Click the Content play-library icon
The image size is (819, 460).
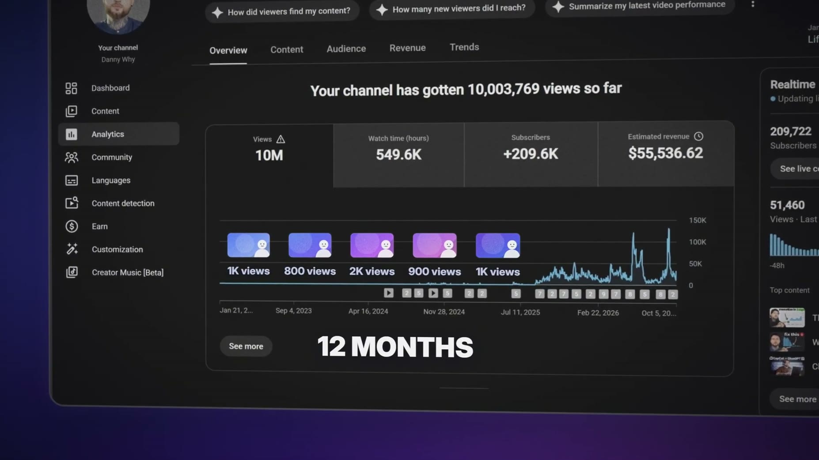(x=71, y=111)
